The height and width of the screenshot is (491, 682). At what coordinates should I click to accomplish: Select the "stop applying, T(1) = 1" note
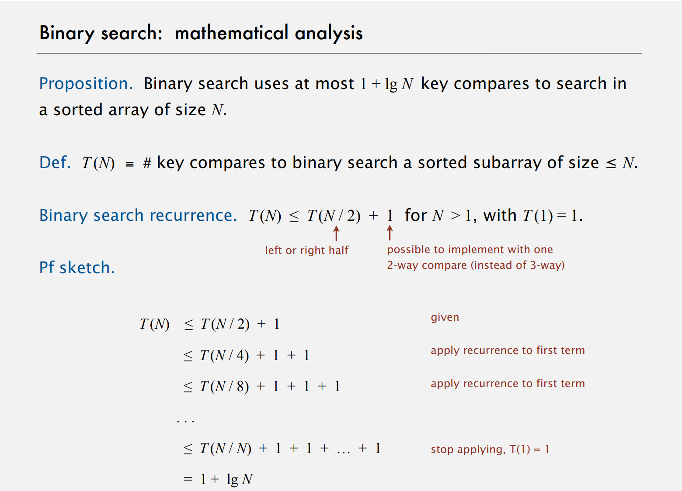[490, 450]
